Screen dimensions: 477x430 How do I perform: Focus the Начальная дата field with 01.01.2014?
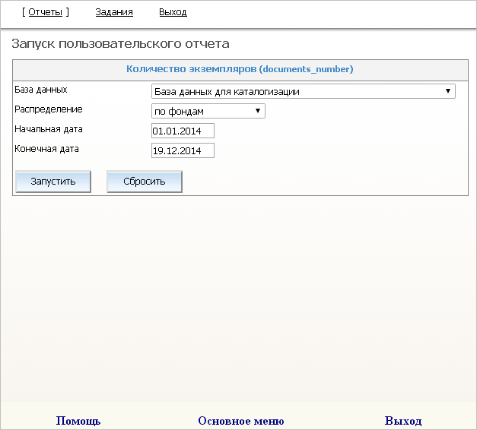[x=183, y=131]
